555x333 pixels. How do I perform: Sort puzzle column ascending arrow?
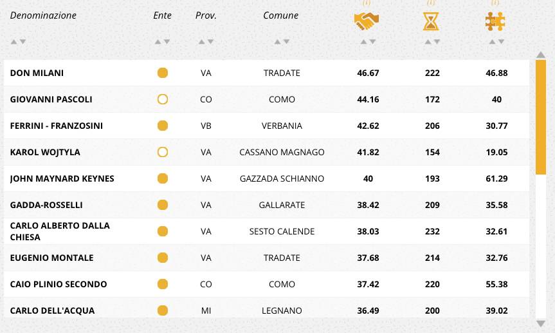[x=492, y=42]
